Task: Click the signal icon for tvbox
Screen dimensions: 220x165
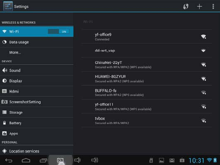Action: (x=203, y=120)
